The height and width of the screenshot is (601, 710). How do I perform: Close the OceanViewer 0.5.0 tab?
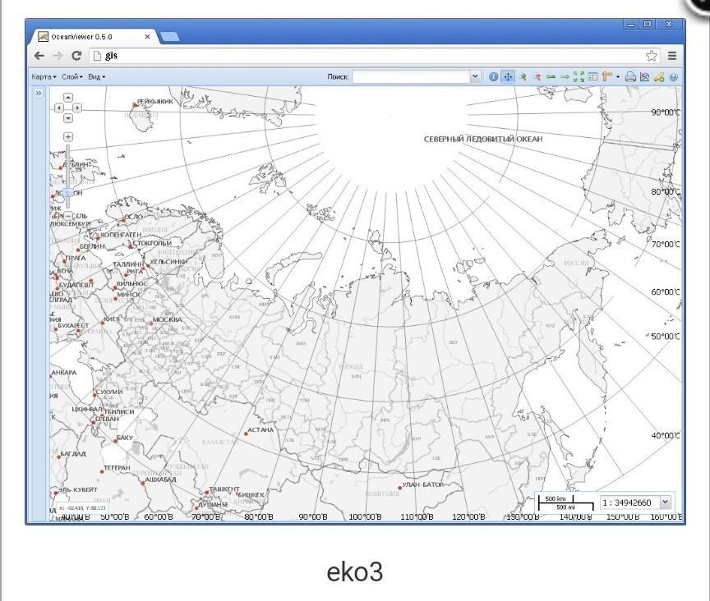[147, 37]
